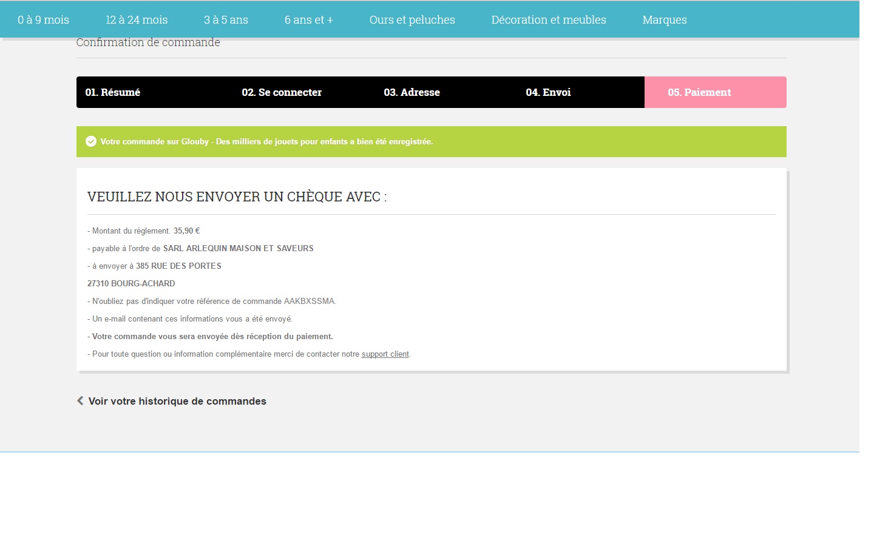Click the green checkmark success icon
Screen dimensions: 874x546
click(x=91, y=141)
